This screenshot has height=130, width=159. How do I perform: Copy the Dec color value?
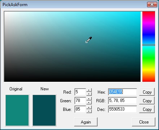coord(147,109)
